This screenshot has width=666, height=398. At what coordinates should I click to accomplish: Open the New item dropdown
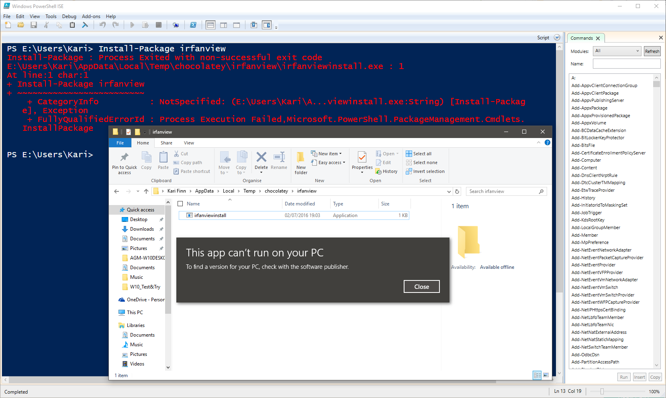coord(326,154)
